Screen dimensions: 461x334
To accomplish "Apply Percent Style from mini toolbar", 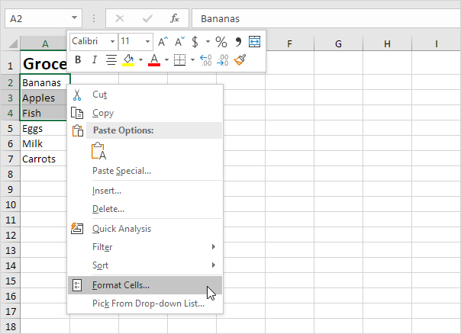I will (x=221, y=41).
